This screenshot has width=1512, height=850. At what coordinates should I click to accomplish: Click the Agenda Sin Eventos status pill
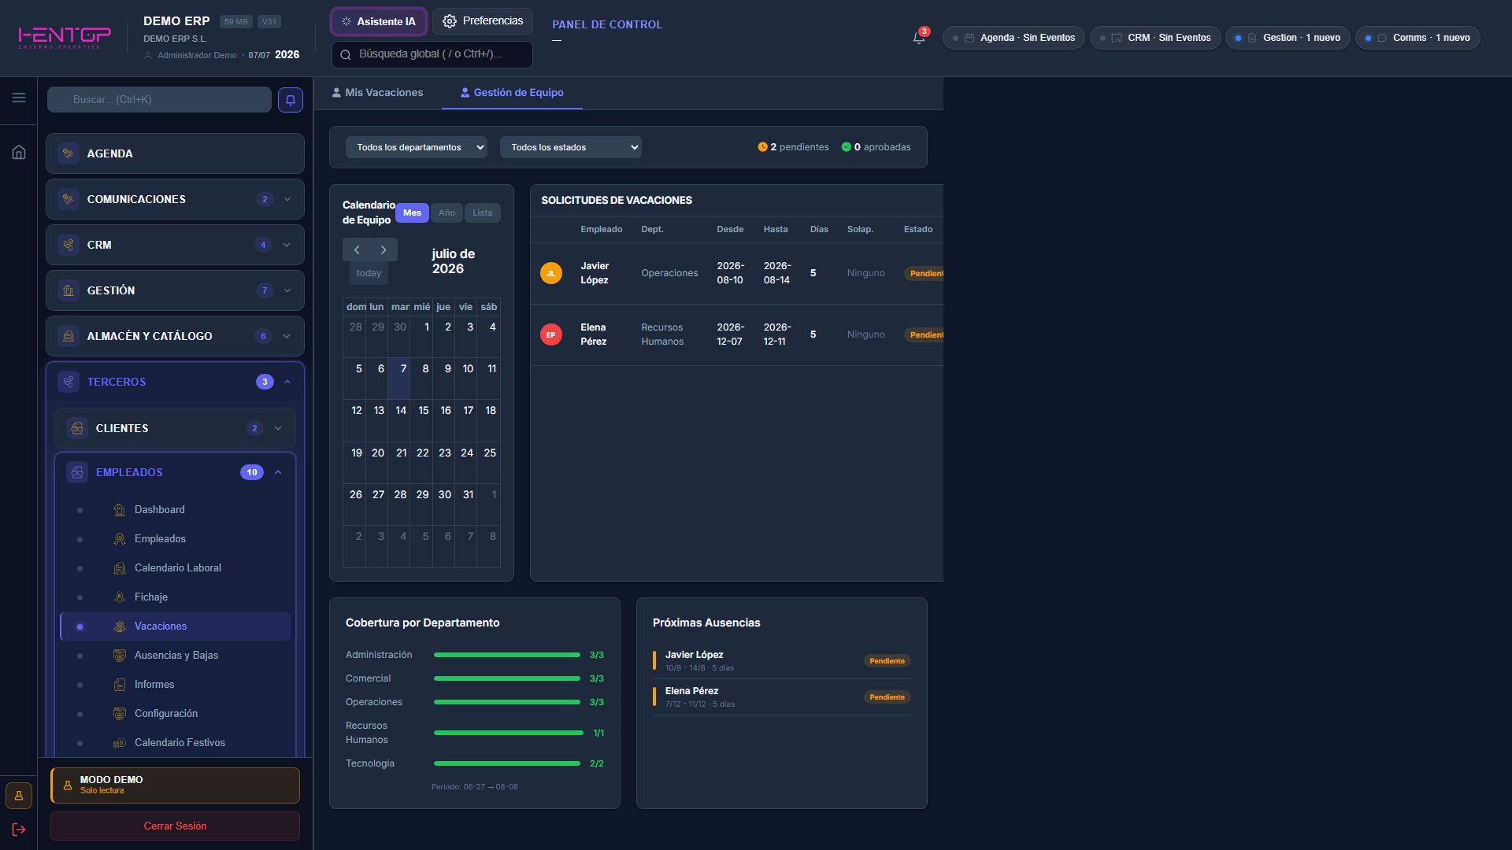1014,38
